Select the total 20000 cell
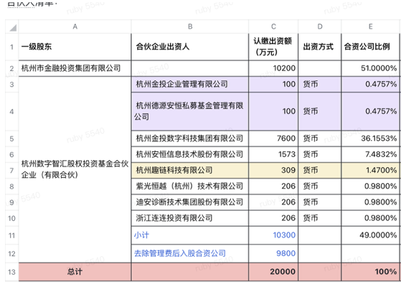The image size is (401, 282). (273, 272)
